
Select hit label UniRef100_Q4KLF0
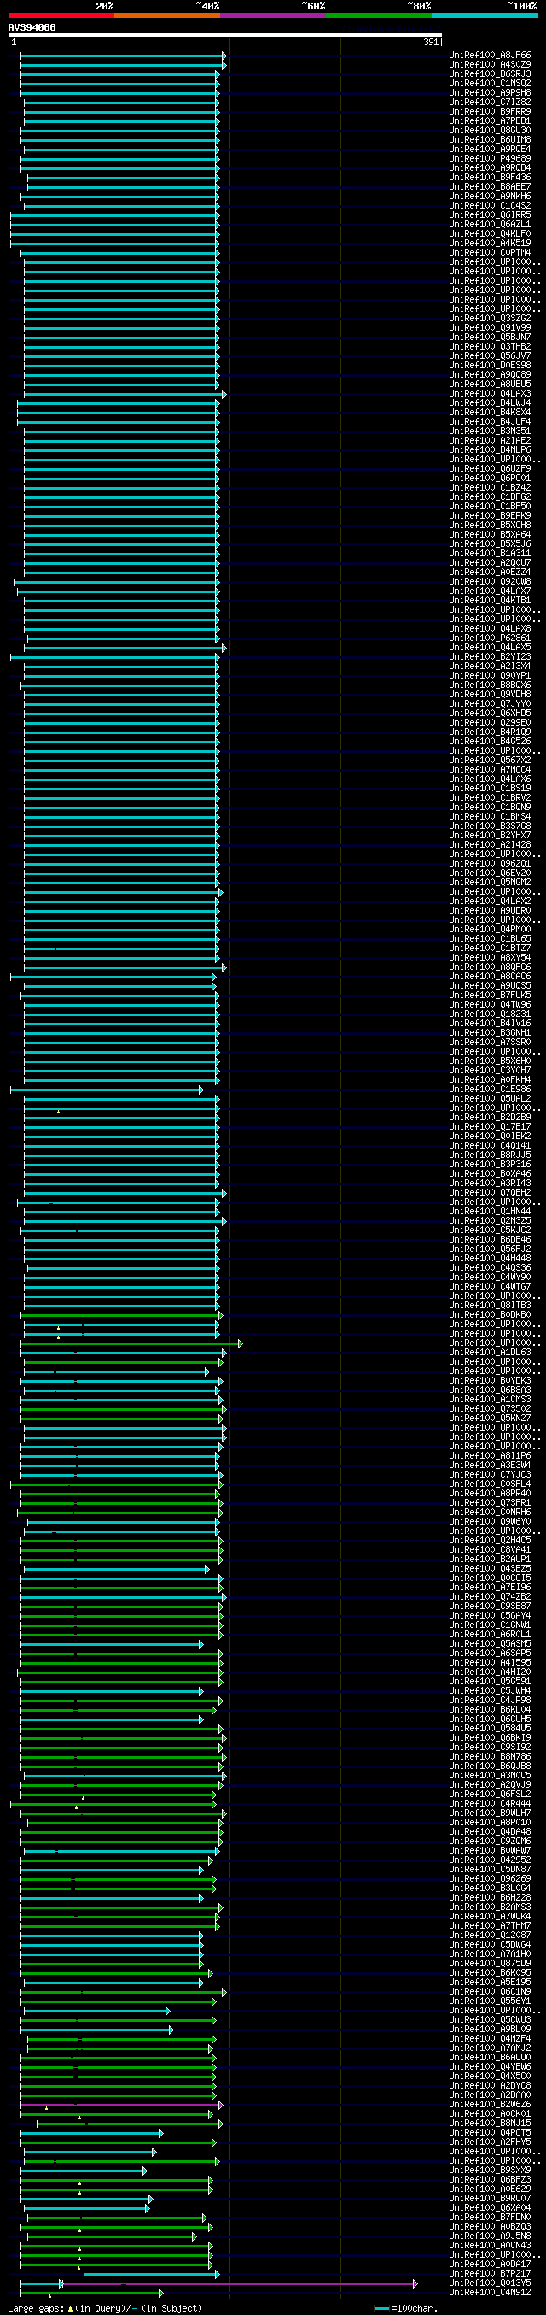(x=490, y=234)
